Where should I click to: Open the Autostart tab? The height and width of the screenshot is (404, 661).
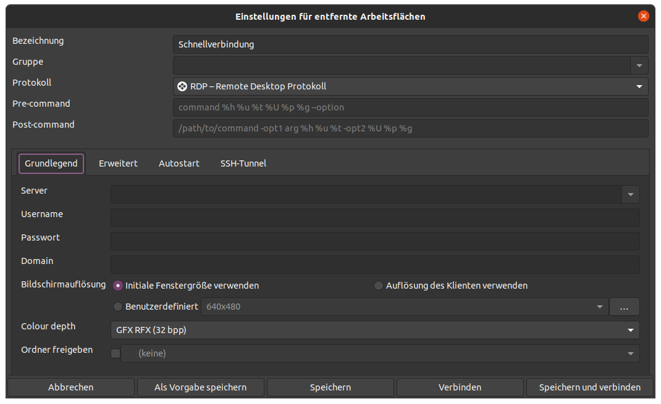click(x=179, y=163)
